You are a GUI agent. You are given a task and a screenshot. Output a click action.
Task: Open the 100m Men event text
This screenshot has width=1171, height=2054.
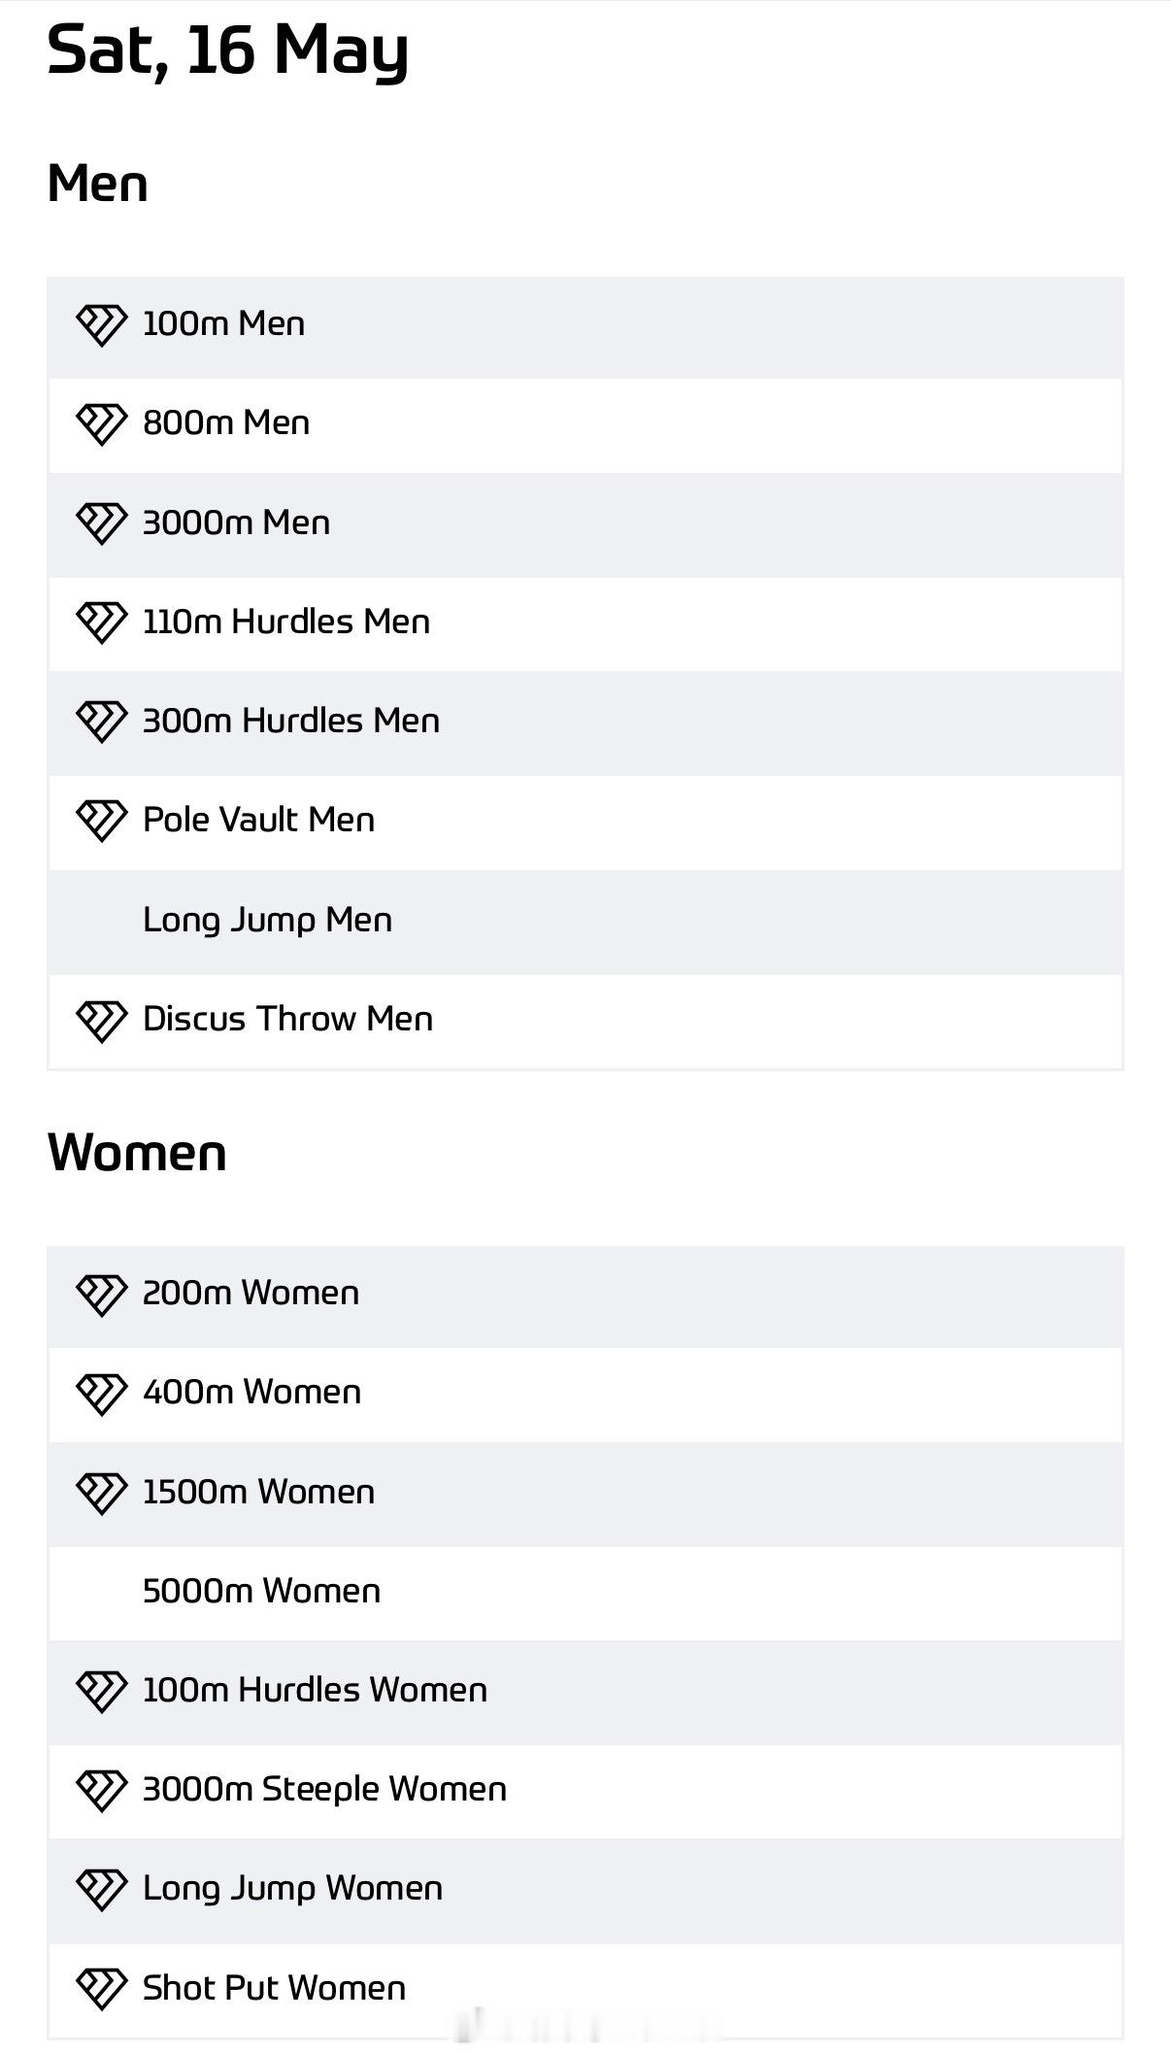click(x=223, y=323)
